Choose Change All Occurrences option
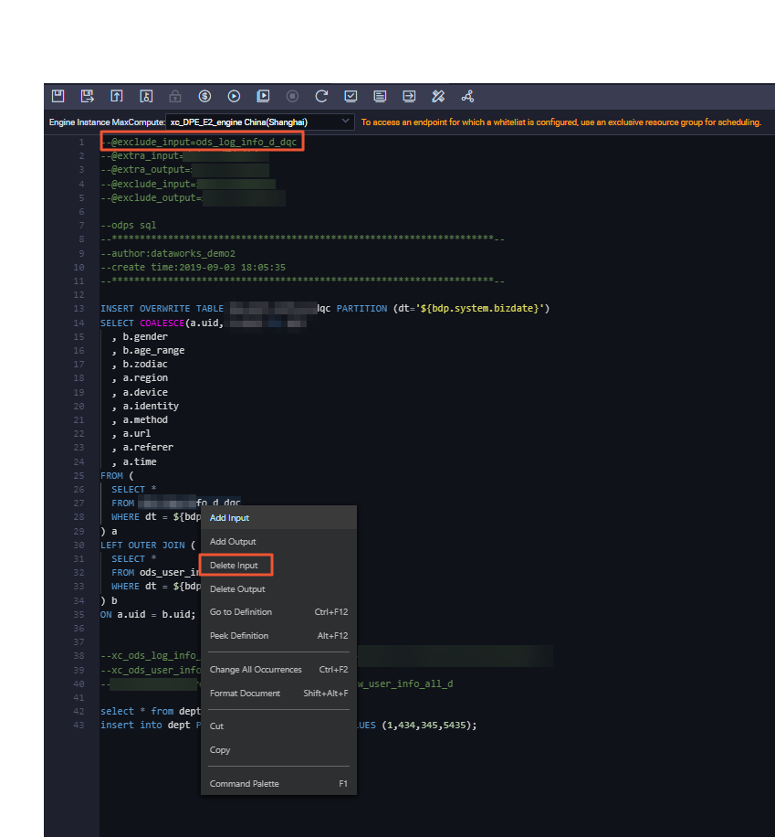 pyautogui.click(x=256, y=670)
